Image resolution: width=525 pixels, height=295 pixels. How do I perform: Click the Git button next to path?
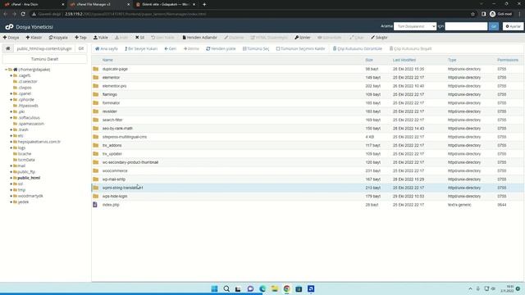pyautogui.click(x=81, y=48)
